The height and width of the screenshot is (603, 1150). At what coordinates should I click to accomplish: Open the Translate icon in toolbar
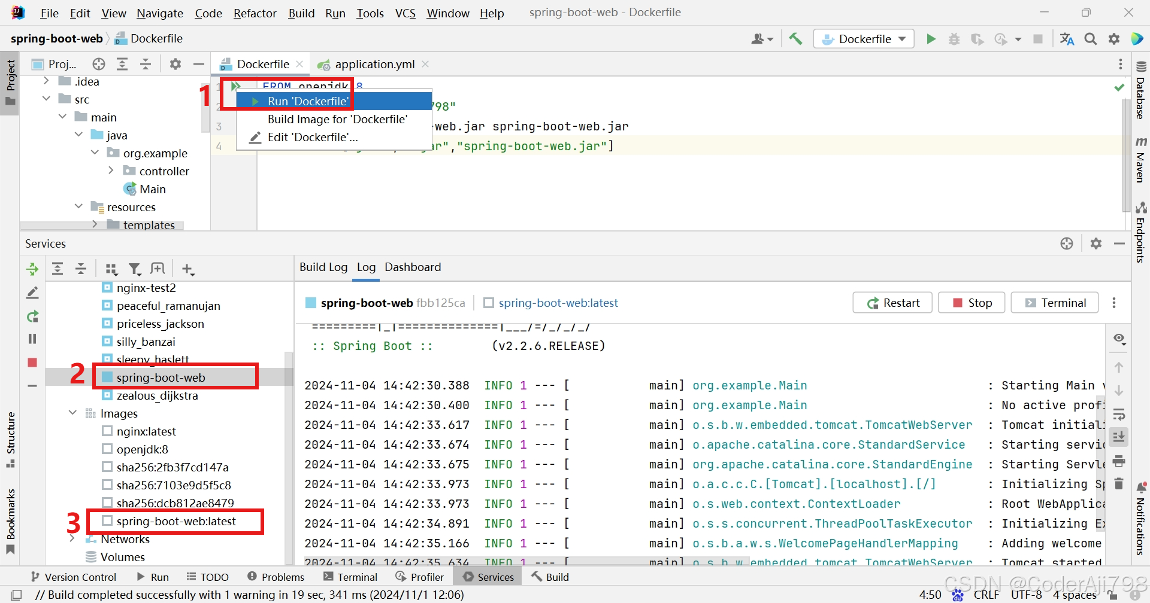pos(1067,39)
